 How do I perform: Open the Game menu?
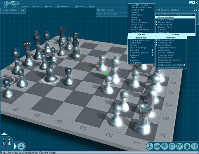point(25,6)
